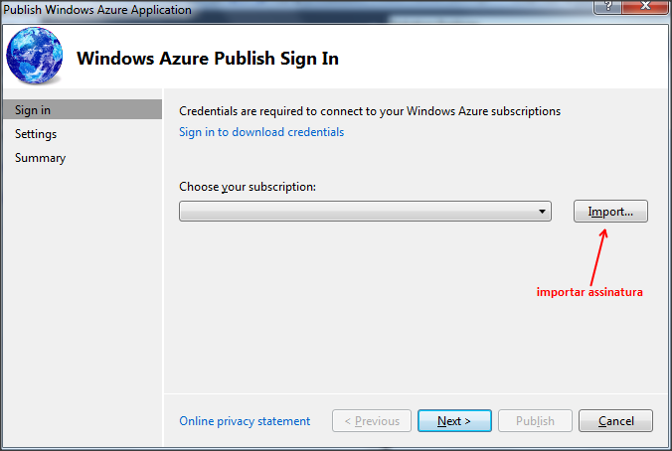Cancel the publish wizard

(x=616, y=421)
